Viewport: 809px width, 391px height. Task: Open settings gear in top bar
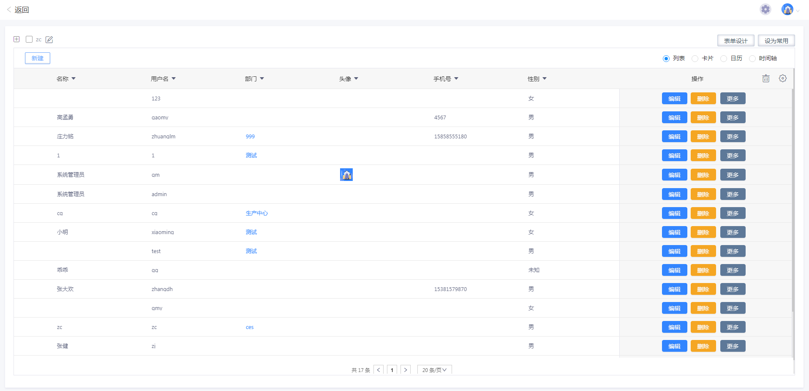[765, 9]
